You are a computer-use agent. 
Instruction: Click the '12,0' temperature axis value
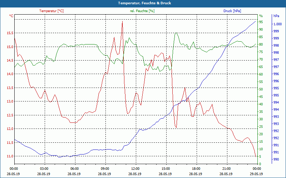(x=10, y=129)
